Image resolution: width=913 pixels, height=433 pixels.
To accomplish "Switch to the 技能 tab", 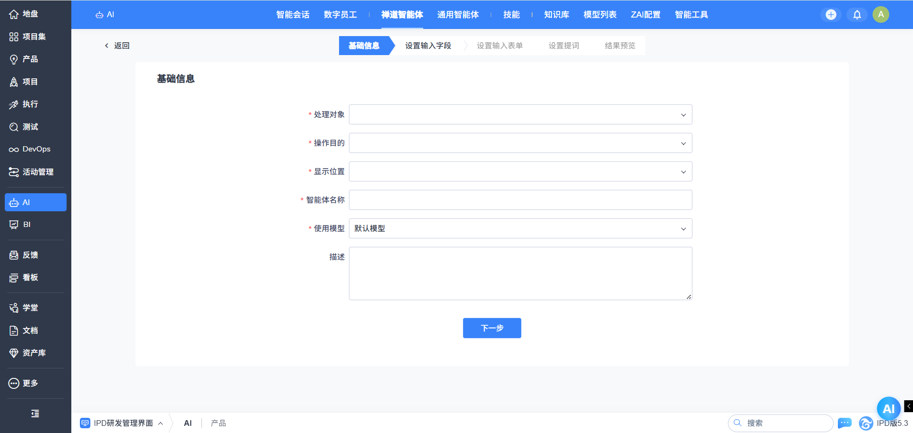I will (511, 15).
